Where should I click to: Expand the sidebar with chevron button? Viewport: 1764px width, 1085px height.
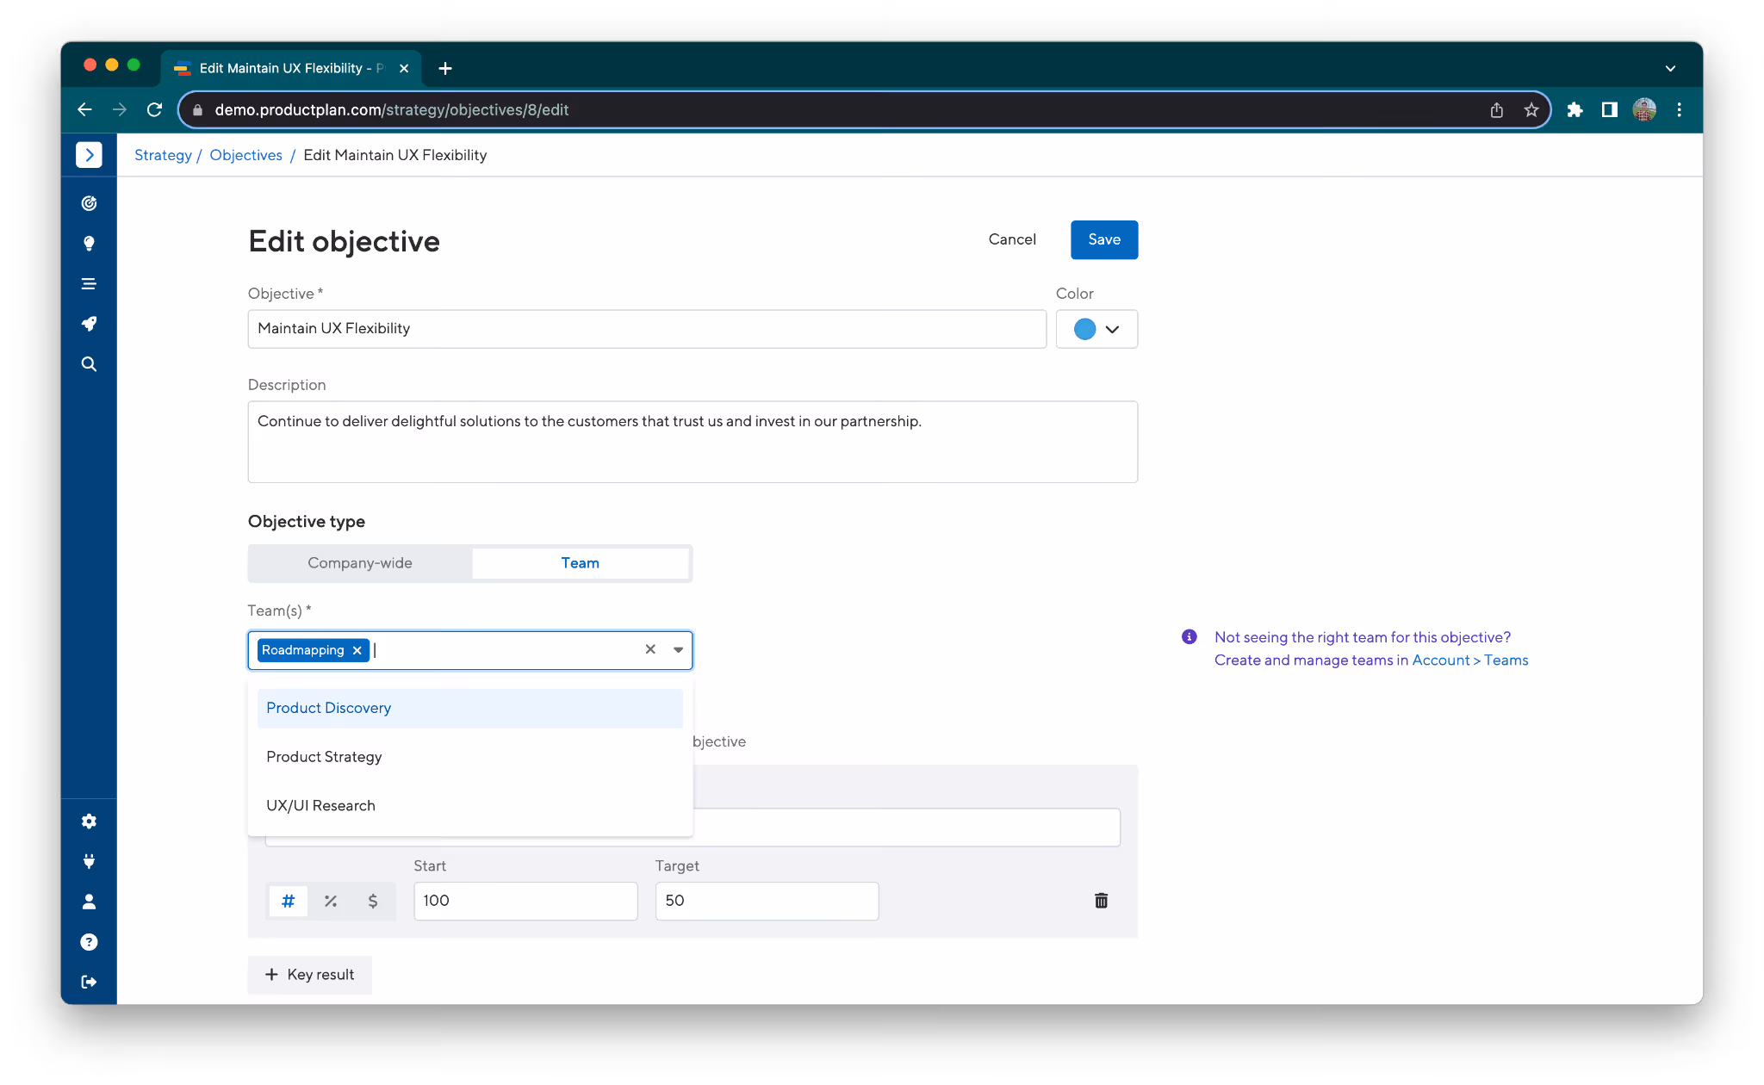point(89,155)
